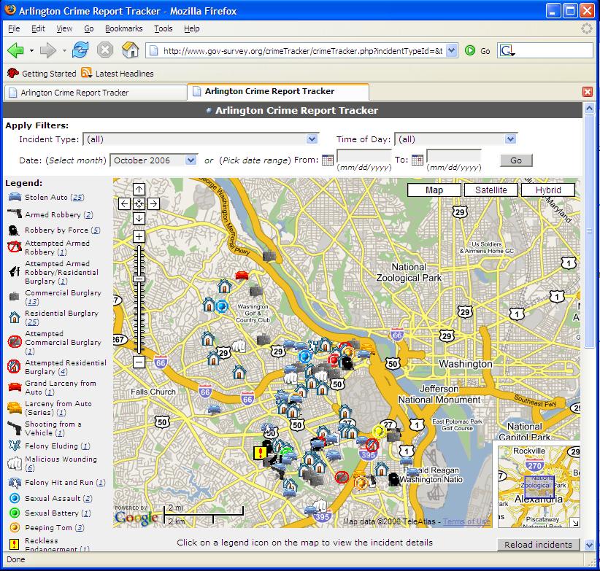
Task: Click the Reload incidents button
Action: pyautogui.click(x=538, y=545)
